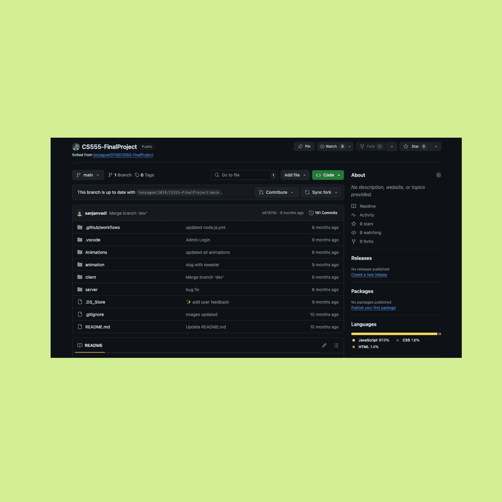
Task: Click Publish your first package
Action: [373, 307]
